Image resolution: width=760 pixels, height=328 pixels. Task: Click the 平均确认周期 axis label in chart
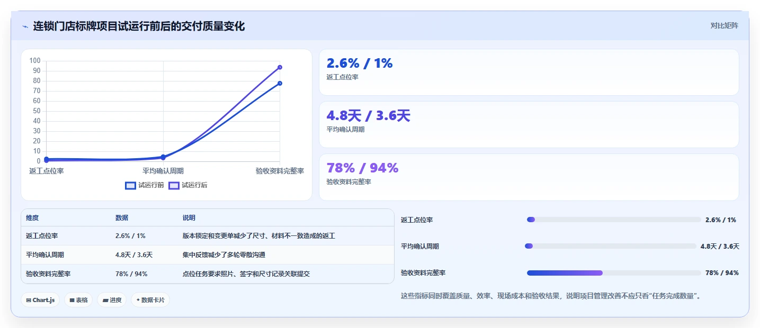(163, 171)
